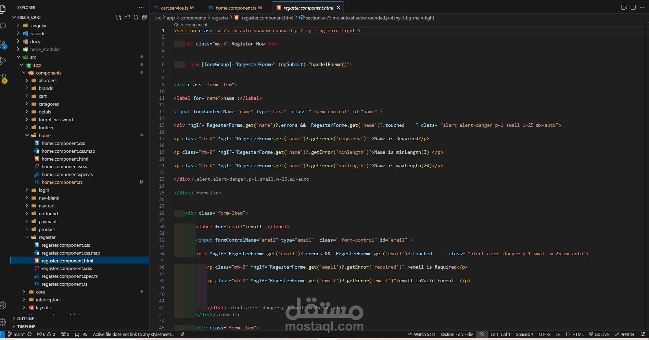
Task: Click Go to component code lens link
Action: click(x=190, y=25)
